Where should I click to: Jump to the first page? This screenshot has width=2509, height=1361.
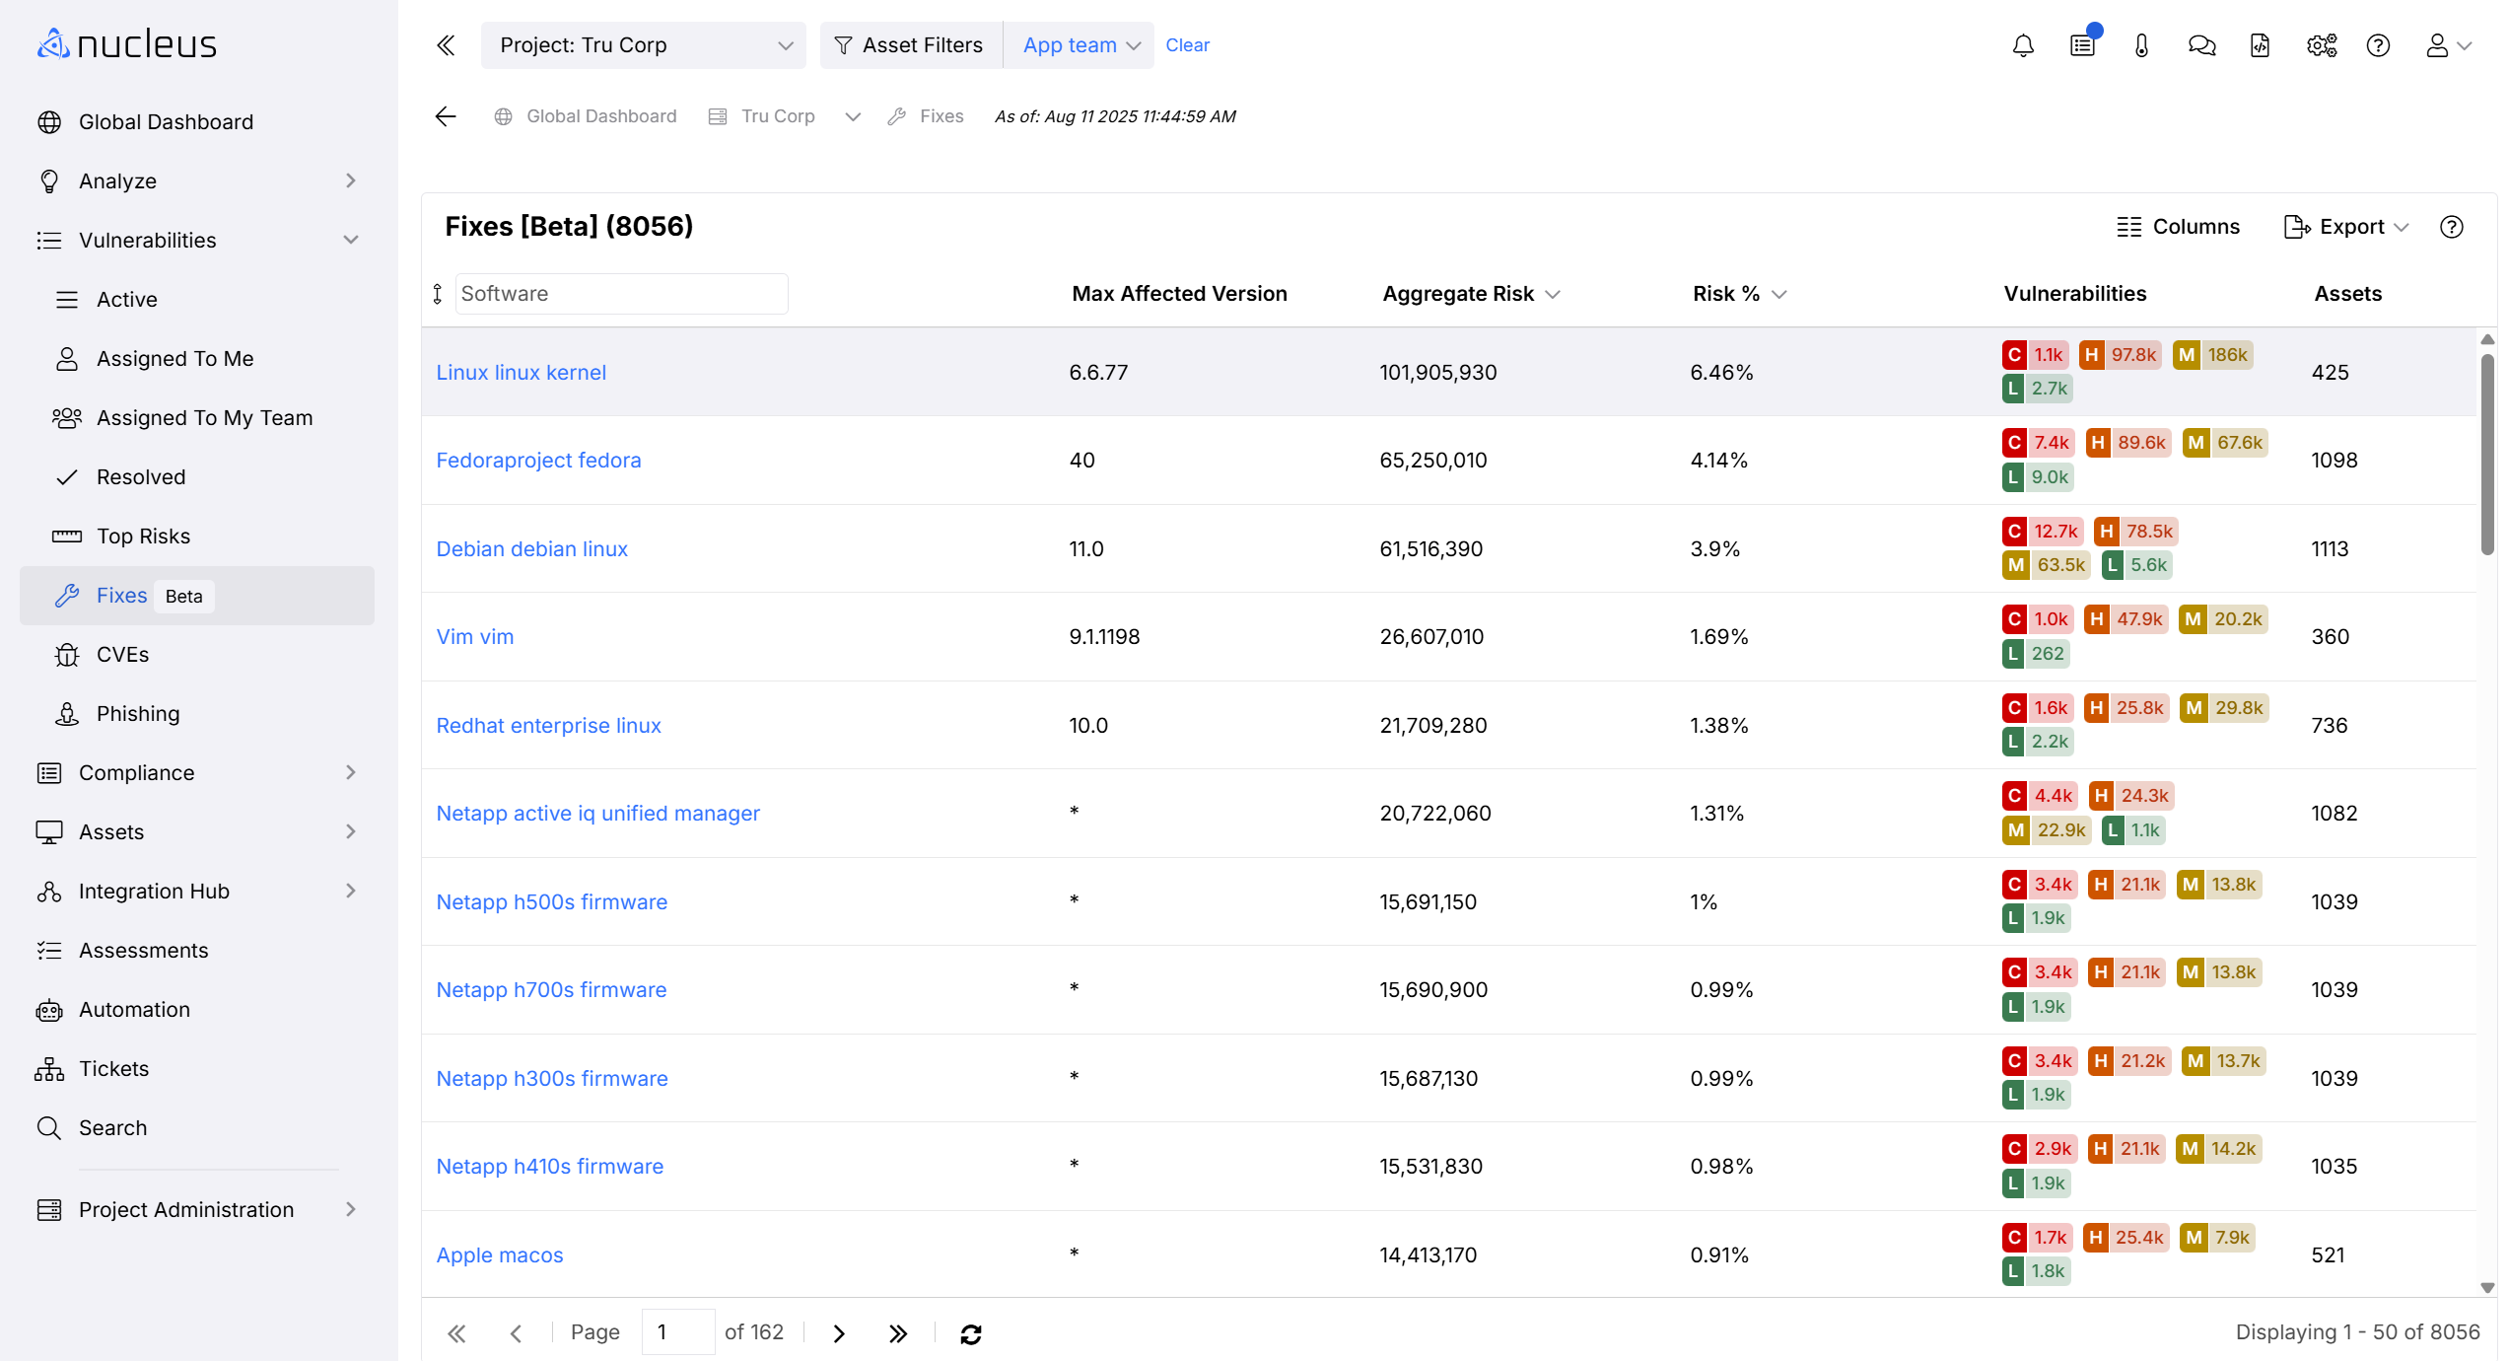pos(456,1333)
